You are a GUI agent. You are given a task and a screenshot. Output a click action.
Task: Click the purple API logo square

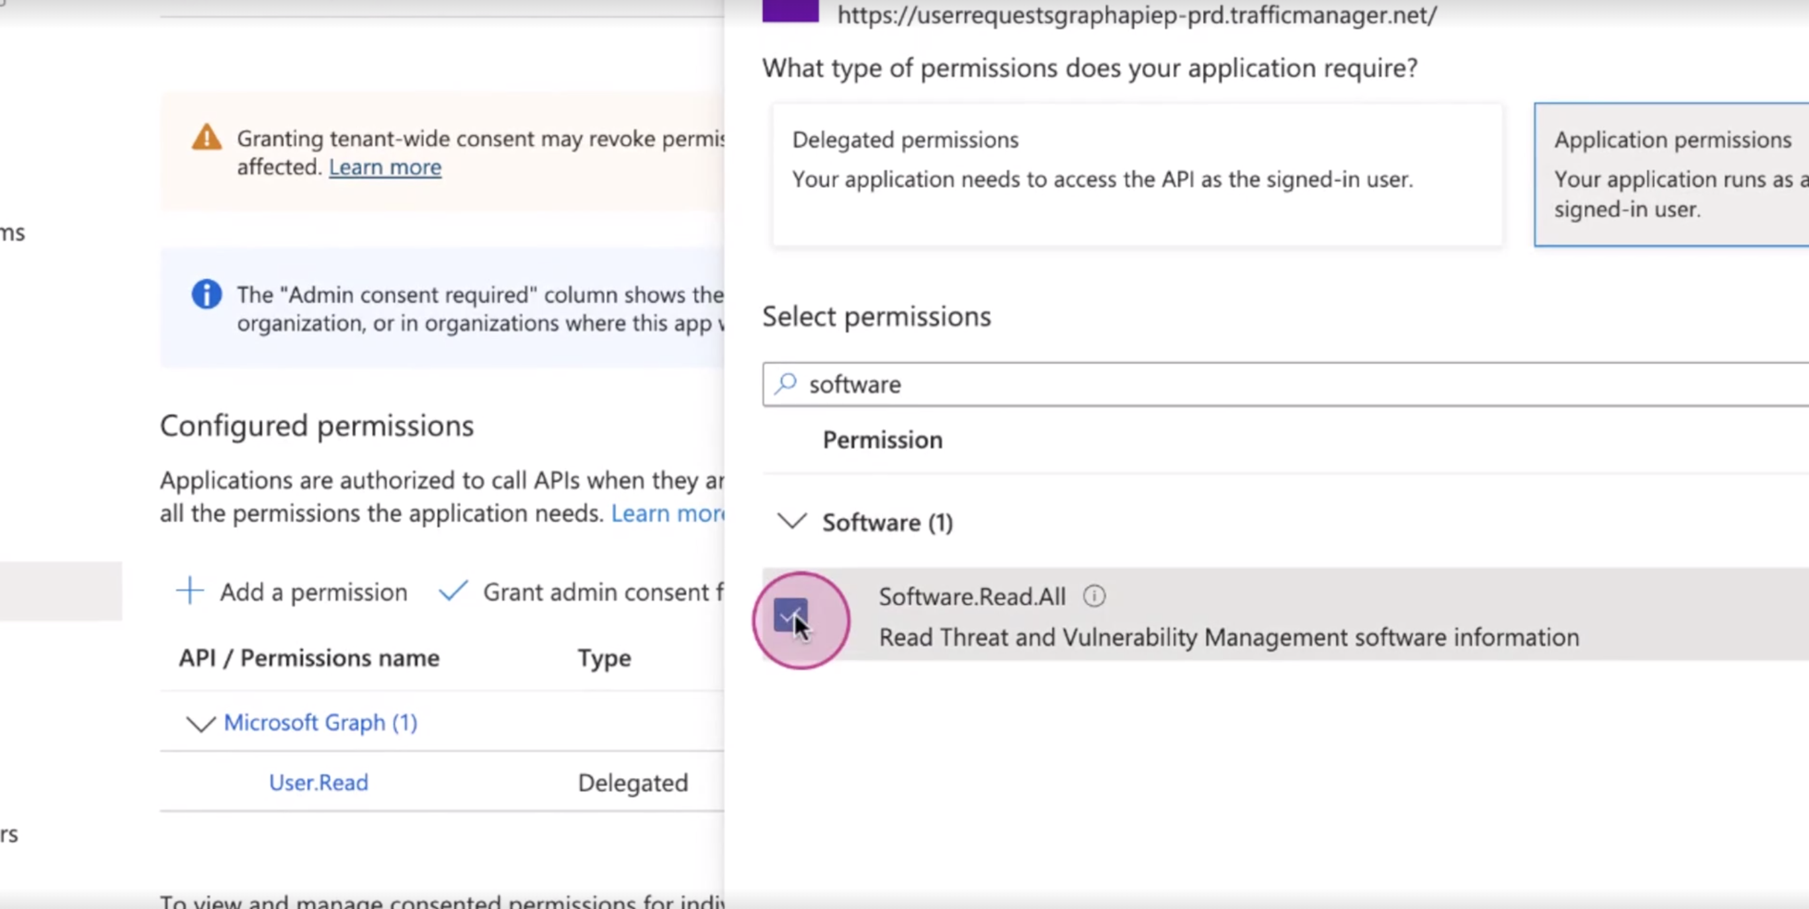coord(791,11)
